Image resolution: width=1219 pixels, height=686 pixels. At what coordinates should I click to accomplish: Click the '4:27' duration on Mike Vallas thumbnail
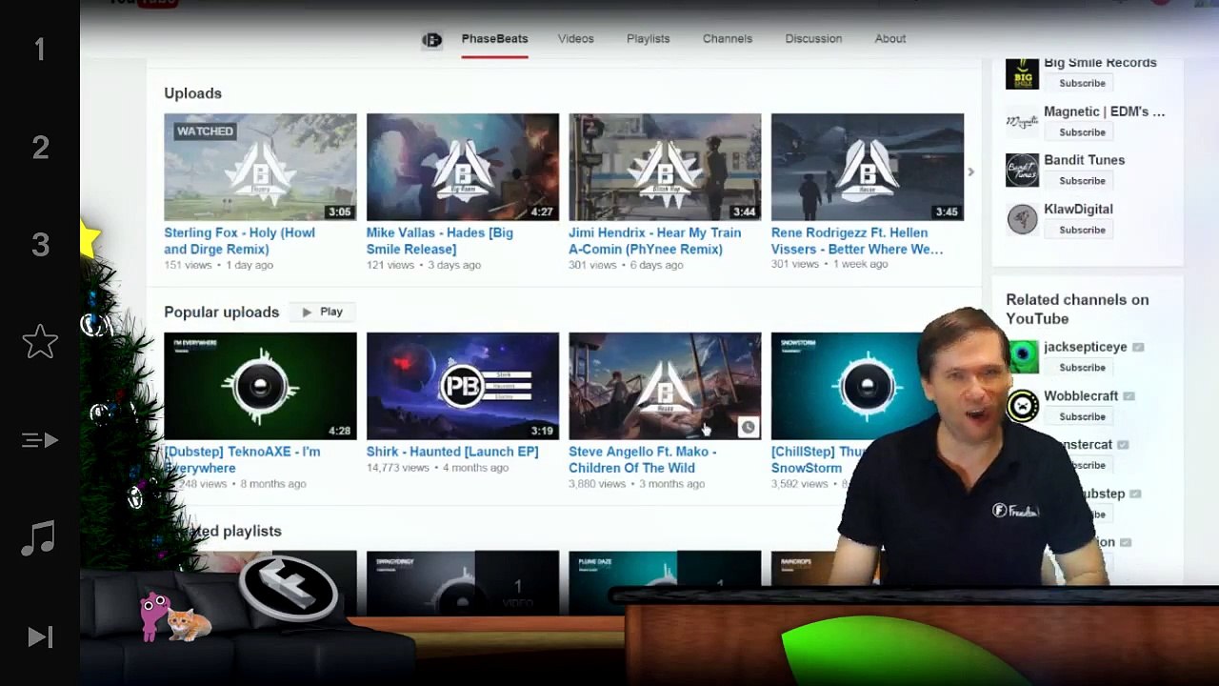pyautogui.click(x=542, y=212)
